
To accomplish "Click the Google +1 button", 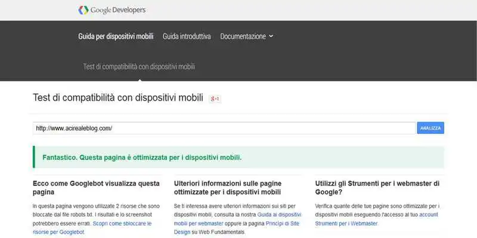I will (215, 99).
